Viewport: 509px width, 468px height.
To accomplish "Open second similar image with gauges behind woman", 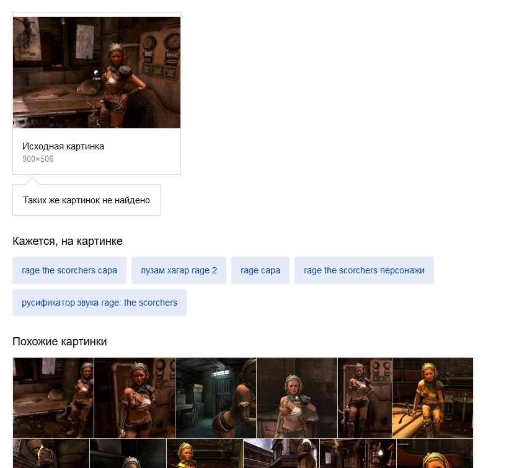I will 135,398.
